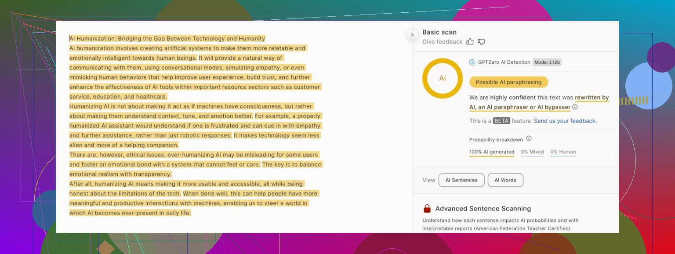Select the 0% Mixed breakdown
The height and width of the screenshot is (254, 675).
532,152
